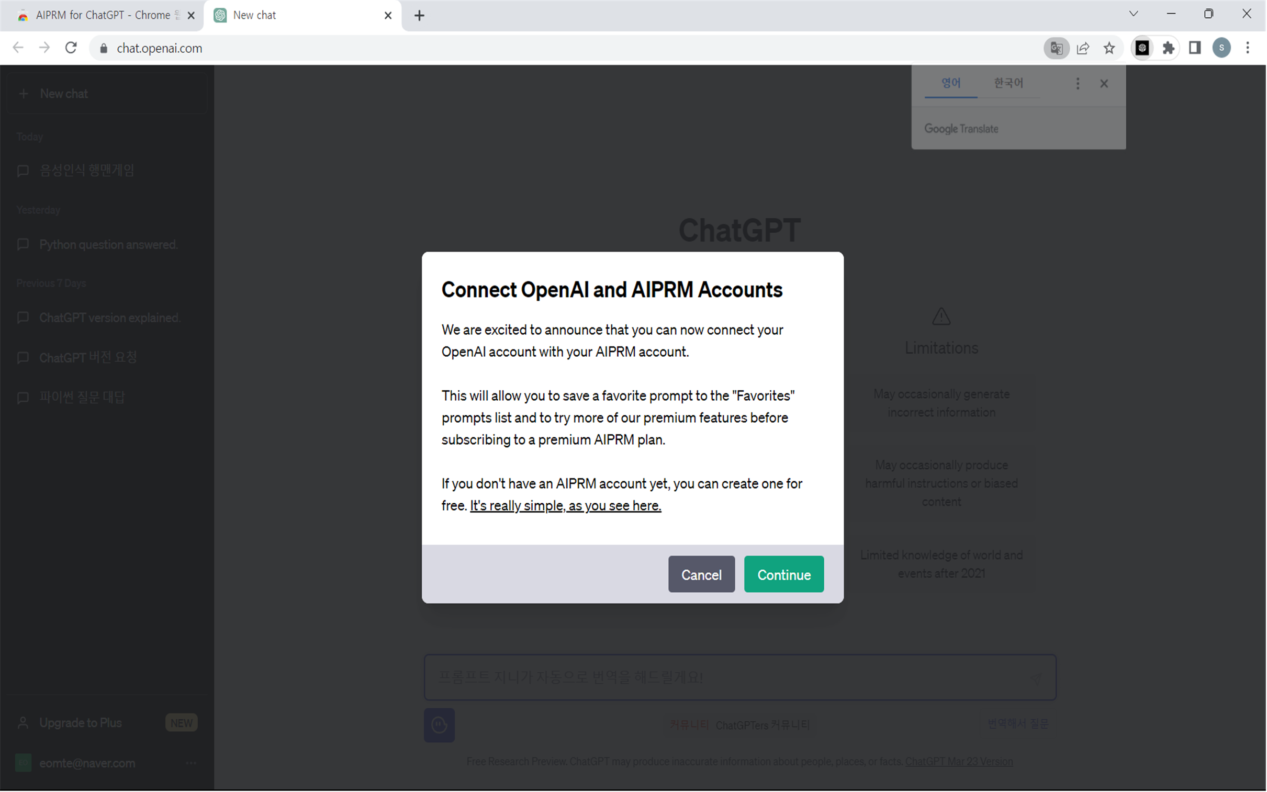Open the ChatGPTers 커뮤니티 link
Screen dimensions: 1267x792
[763, 726]
